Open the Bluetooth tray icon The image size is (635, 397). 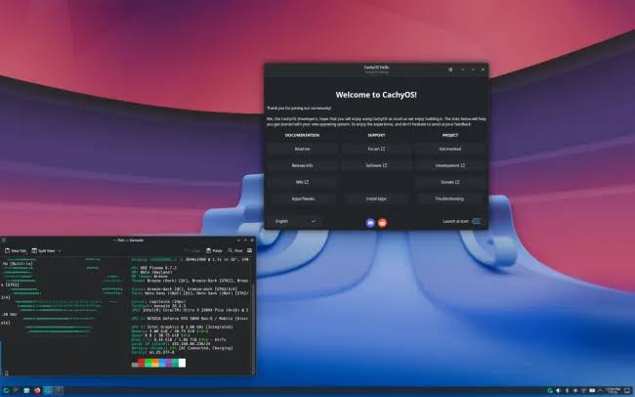(567, 390)
